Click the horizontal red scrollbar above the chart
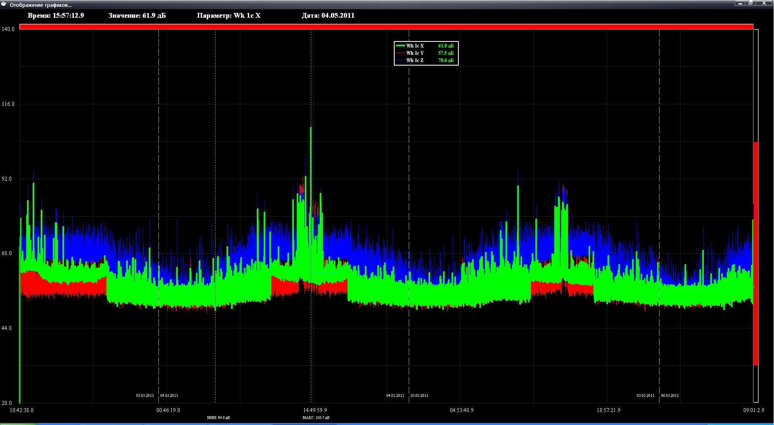This screenshot has width=774, height=425. pyautogui.click(x=386, y=27)
